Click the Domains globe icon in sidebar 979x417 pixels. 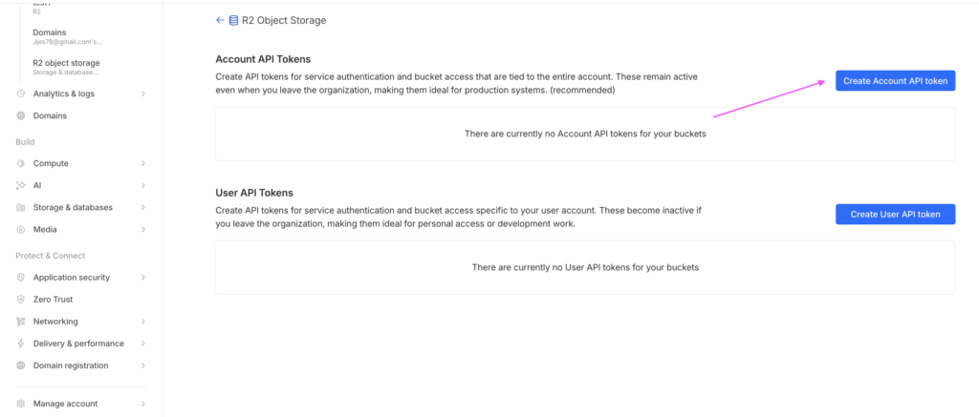pos(21,115)
